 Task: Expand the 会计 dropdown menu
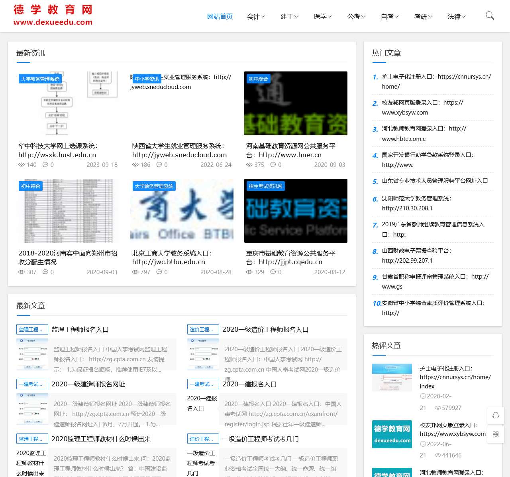click(256, 16)
